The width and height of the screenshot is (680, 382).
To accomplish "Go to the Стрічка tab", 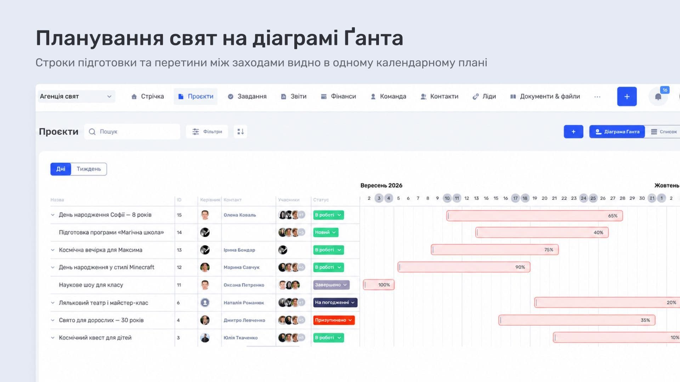I will tap(147, 97).
